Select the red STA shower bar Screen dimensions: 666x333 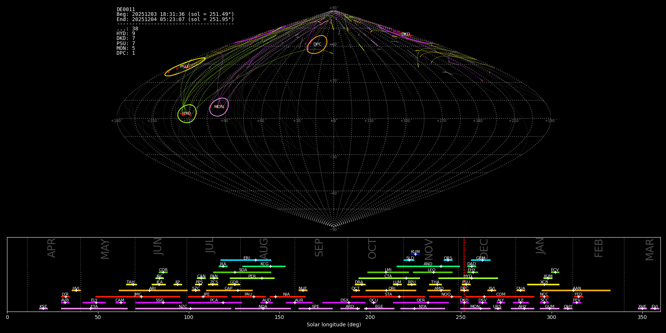click(x=388, y=297)
